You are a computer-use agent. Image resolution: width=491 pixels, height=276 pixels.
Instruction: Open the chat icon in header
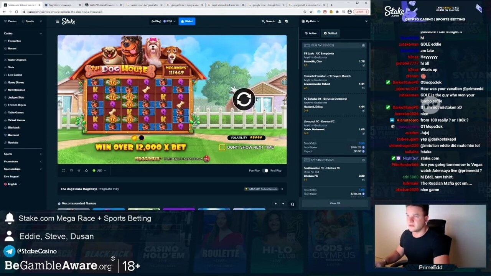click(x=287, y=21)
